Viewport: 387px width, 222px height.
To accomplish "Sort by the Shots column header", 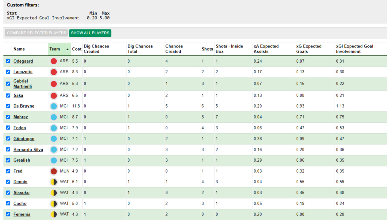I will click(x=207, y=49).
